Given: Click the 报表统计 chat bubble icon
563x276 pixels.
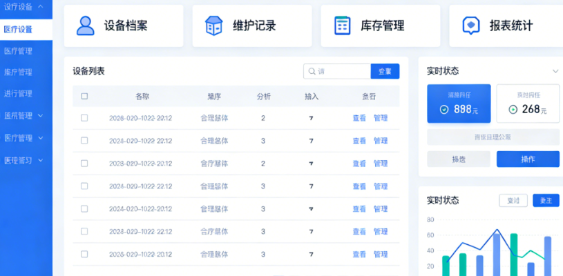Looking at the screenshot, I should tap(470, 26).
